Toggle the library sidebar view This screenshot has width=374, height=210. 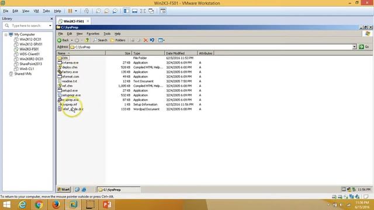126,11
